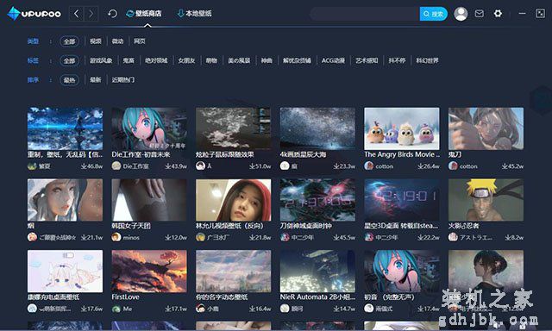Open the NieR Automata 2B wallpaper thumbnail
Viewport: 552px width, 331px height.
tap(317, 272)
